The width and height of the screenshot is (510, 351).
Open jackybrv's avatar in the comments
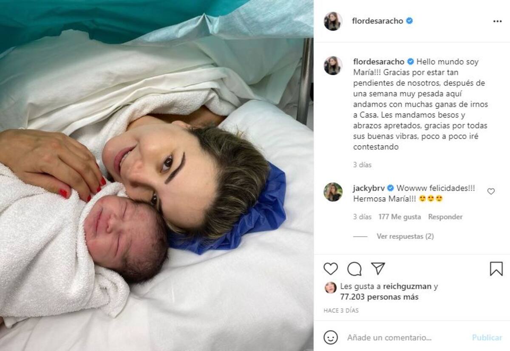pos(333,192)
